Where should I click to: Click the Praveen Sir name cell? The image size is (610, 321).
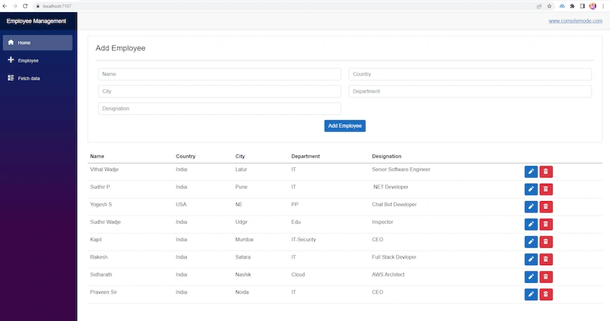(x=103, y=292)
